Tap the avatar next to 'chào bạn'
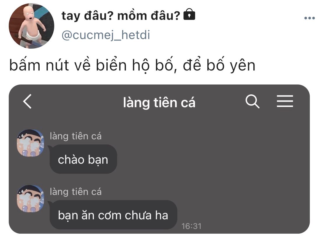Screen dimensions: 328x236 [31, 143]
